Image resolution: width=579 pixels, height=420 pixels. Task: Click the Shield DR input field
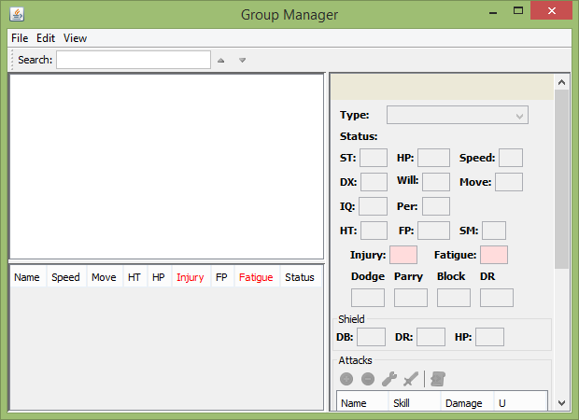point(431,337)
